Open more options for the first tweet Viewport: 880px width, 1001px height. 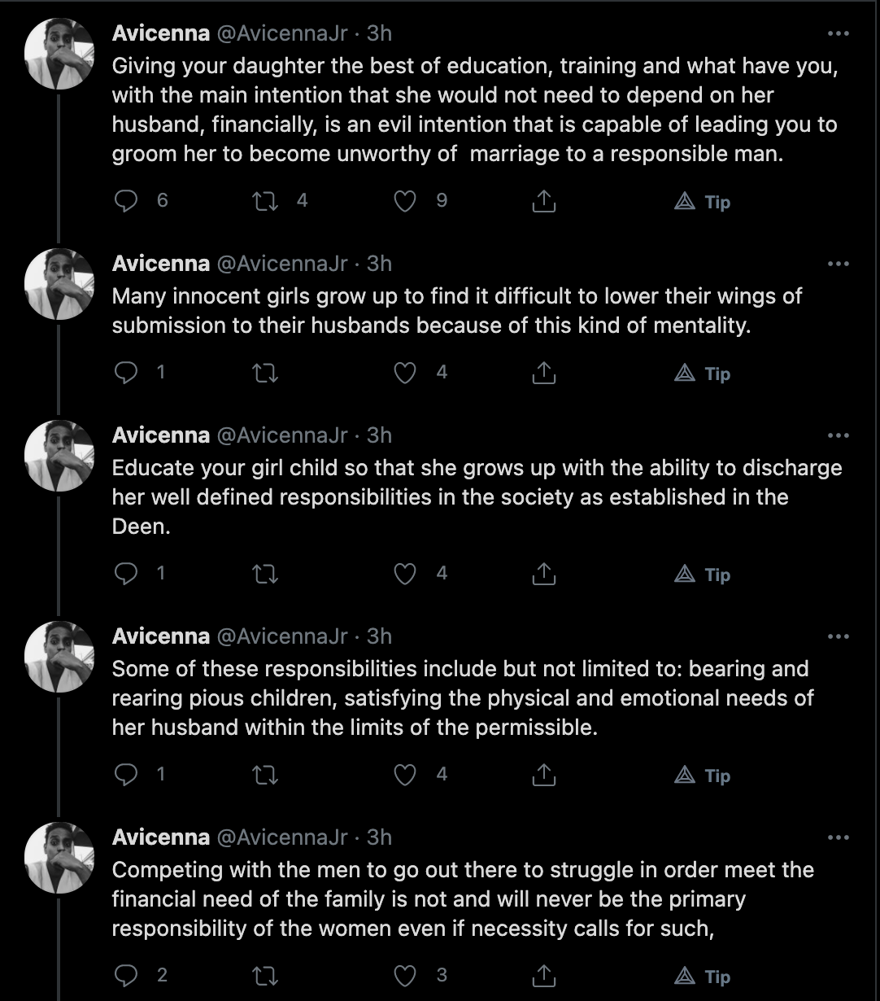click(838, 33)
